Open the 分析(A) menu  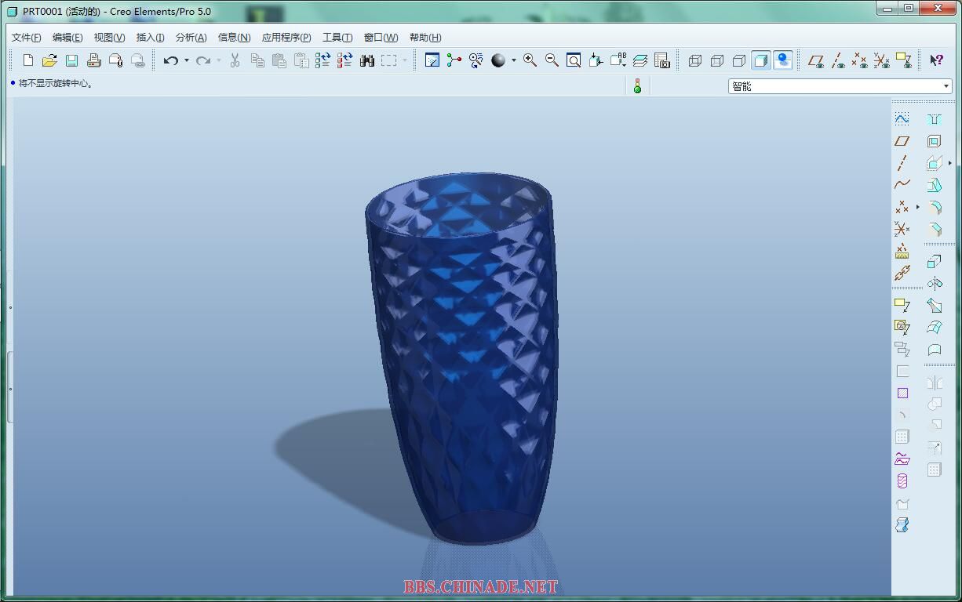191,37
